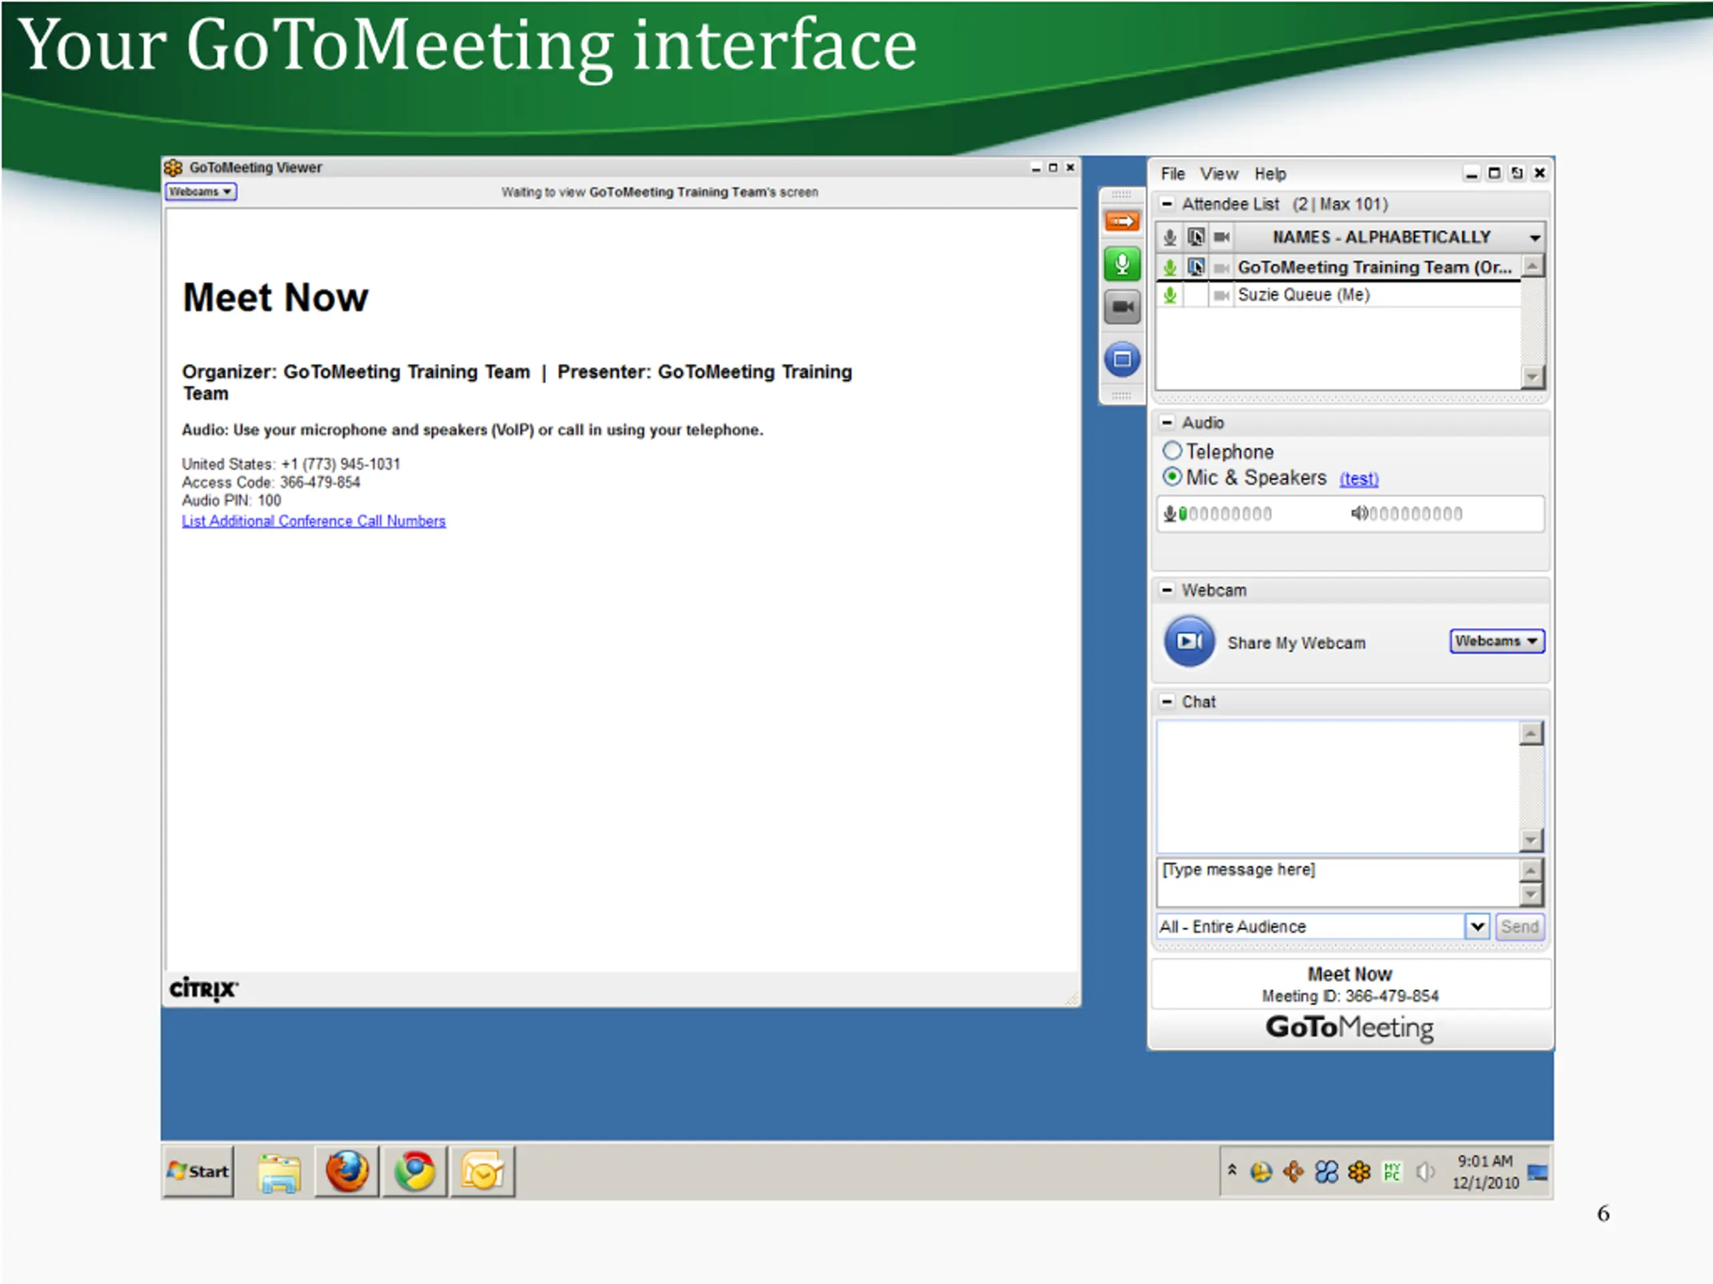1713x1284 pixels.
Task: Open the View menu
Action: pyautogui.click(x=1219, y=174)
